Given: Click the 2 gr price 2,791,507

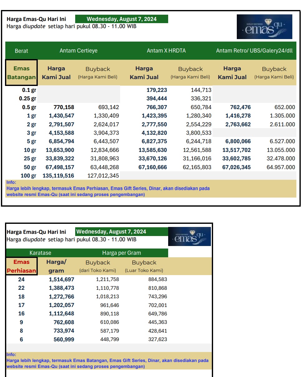Looking at the screenshot, I should click(61, 124).
